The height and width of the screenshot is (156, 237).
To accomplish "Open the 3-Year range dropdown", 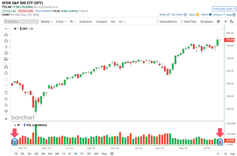I will pos(61,22).
